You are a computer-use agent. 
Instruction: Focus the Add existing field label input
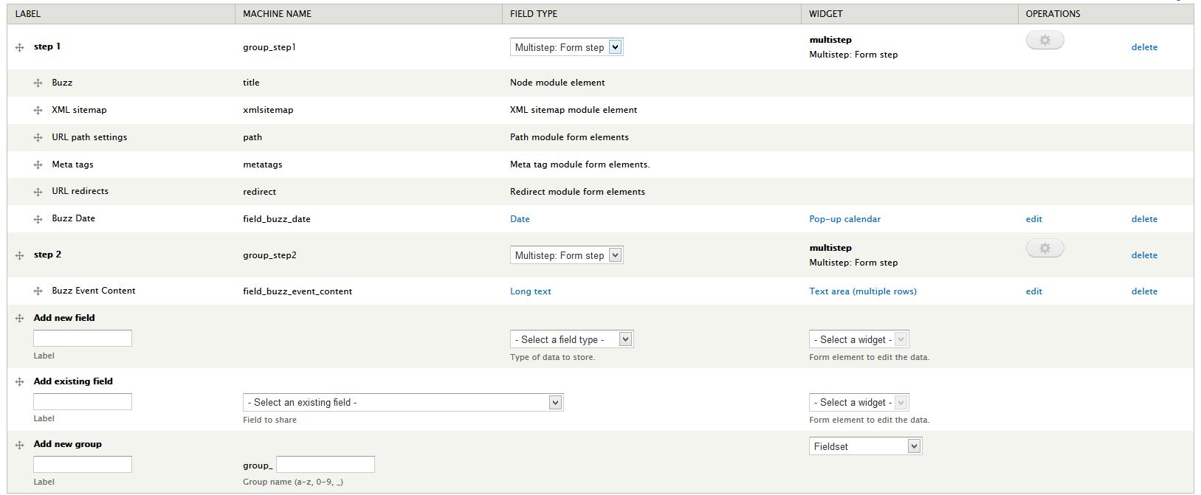83,401
